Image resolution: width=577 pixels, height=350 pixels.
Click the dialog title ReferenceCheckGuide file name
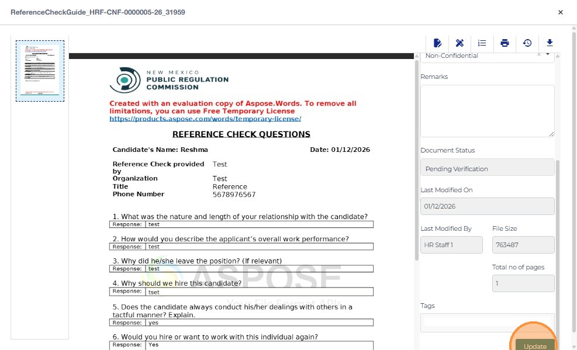pyautogui.click(x=98, y=12)
